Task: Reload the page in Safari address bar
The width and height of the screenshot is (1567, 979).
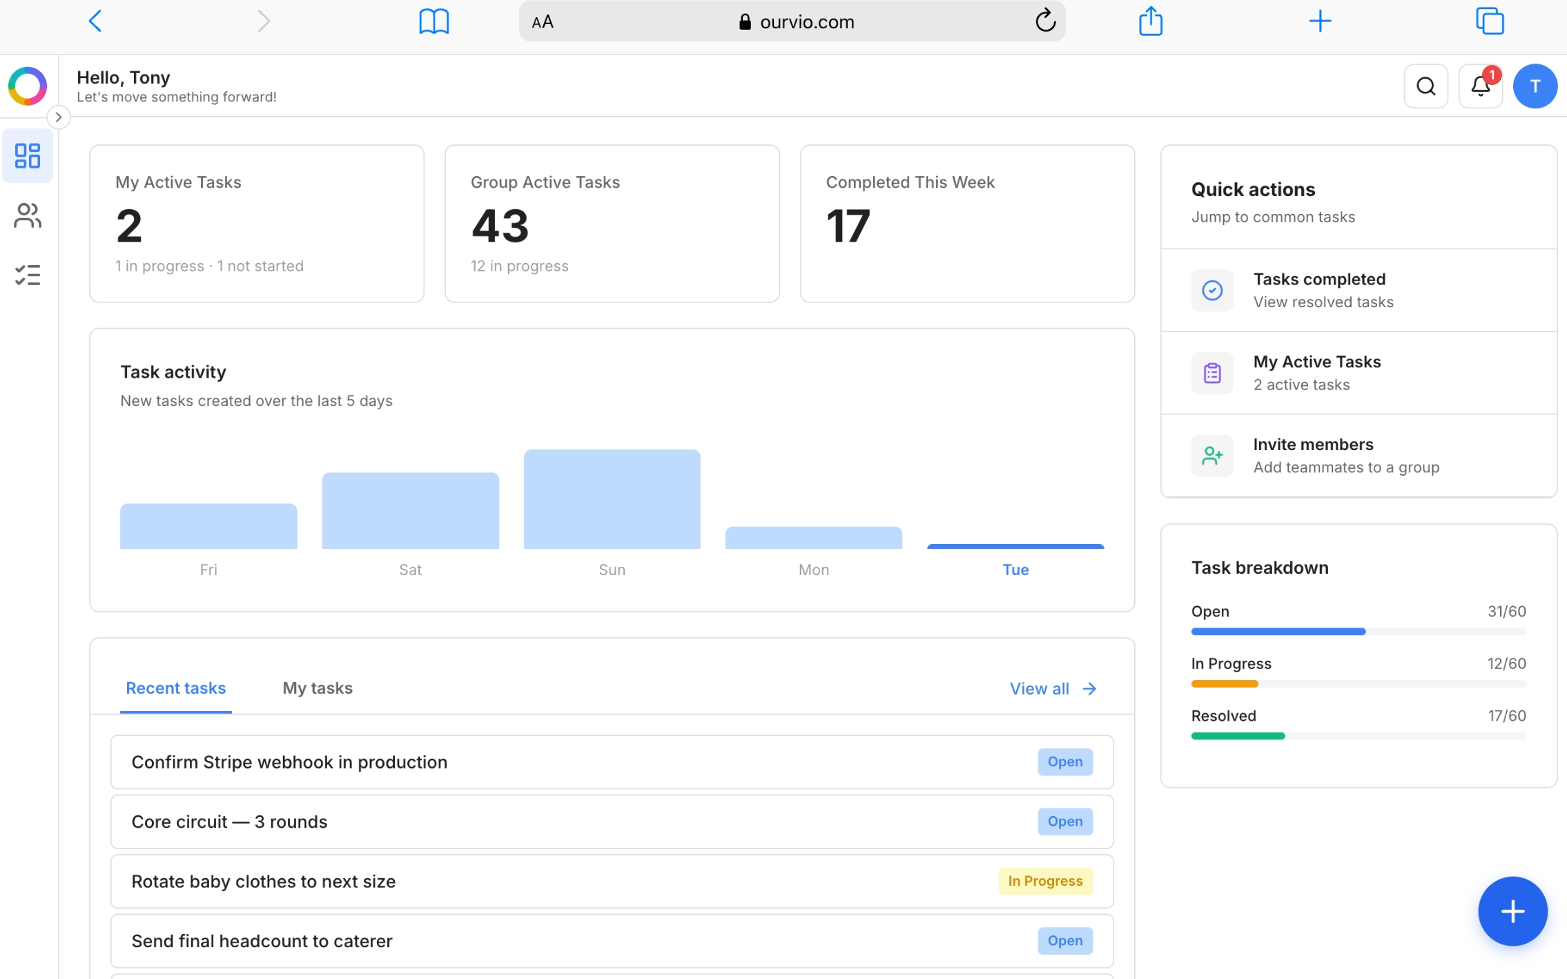Action: 1044,21
